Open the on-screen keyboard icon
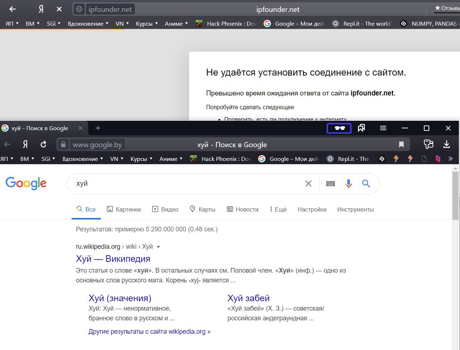 click(x=331, y=184)
